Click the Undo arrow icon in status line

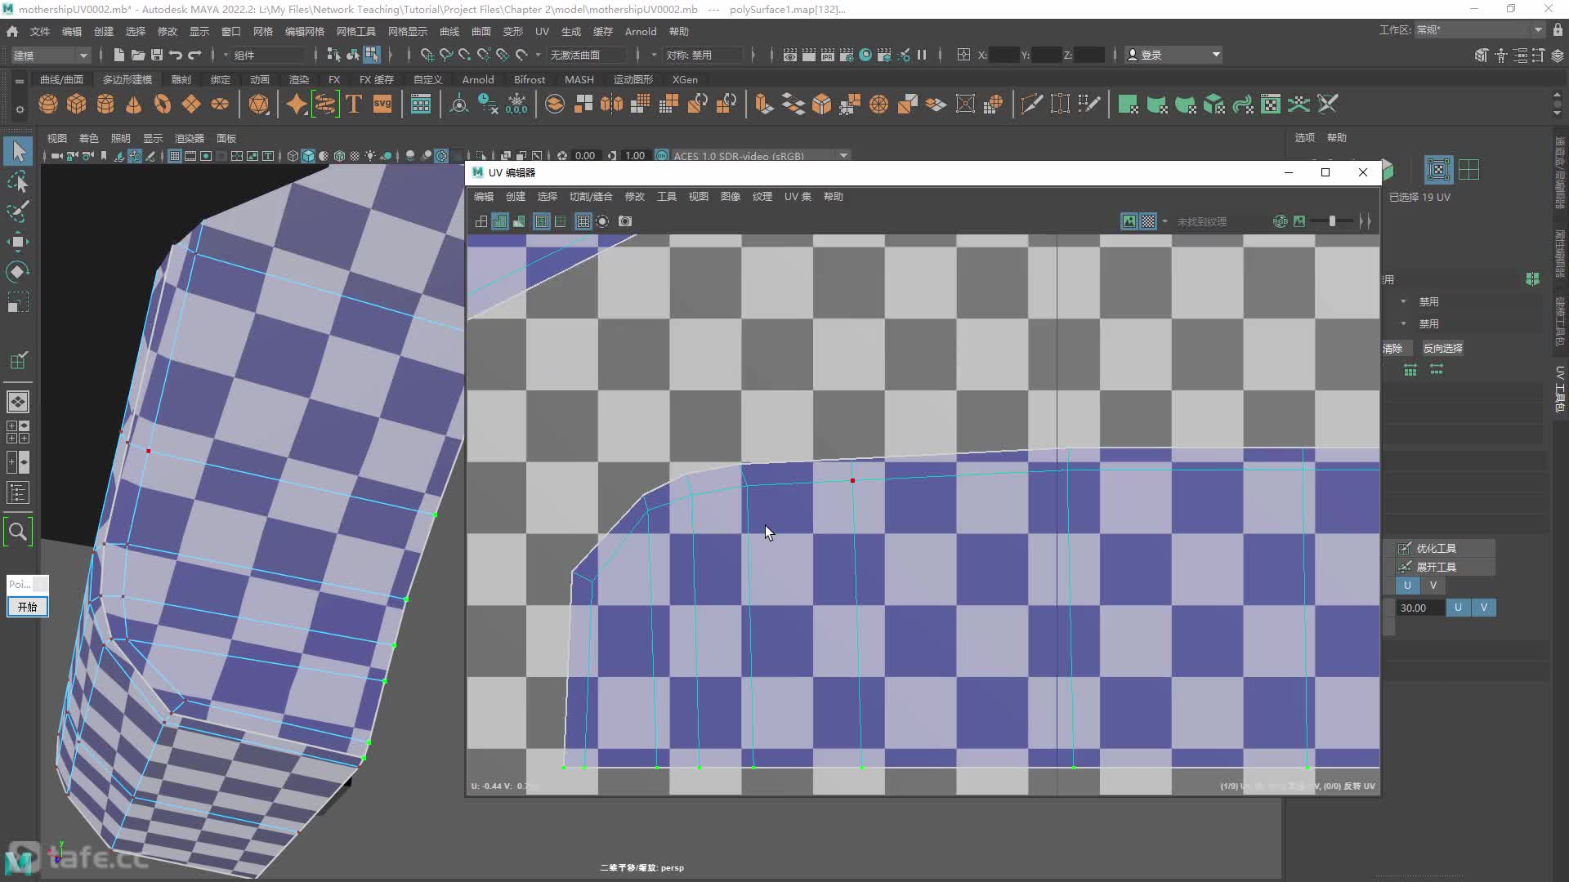click(x=176, y=55)
